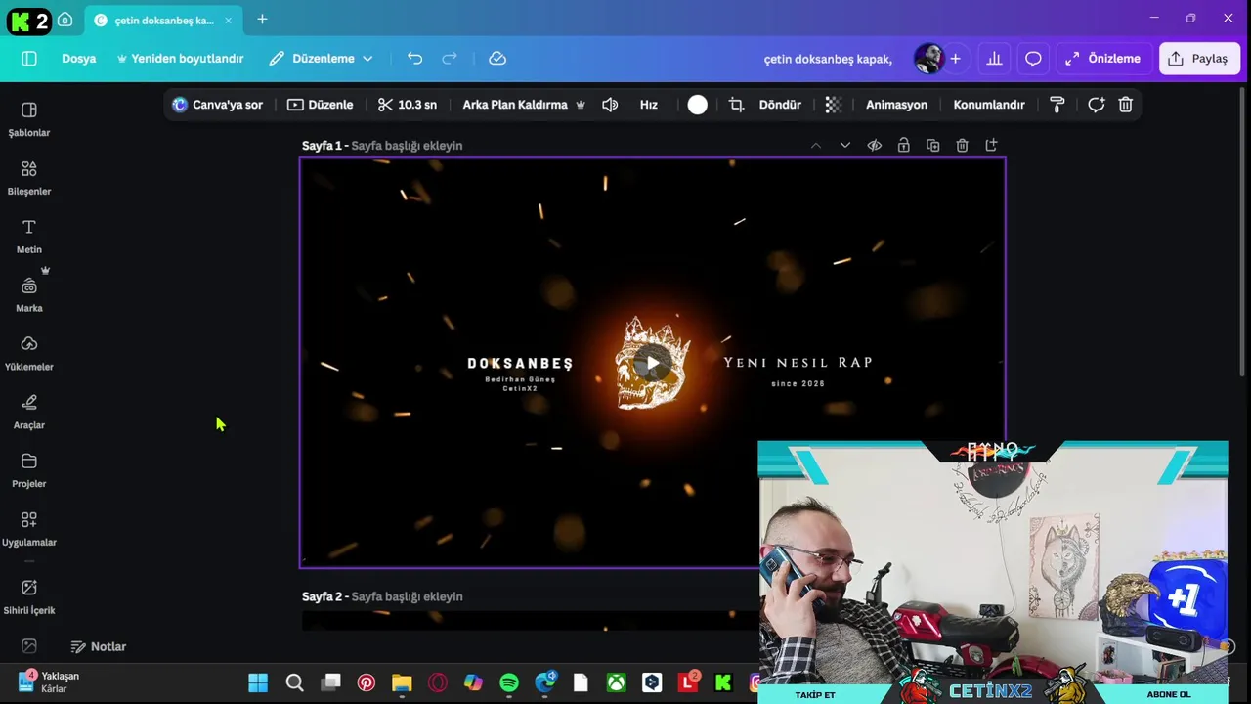Screen dimensions: 1251x704
Task: Redo the last action
Action: tap(450, 59)
